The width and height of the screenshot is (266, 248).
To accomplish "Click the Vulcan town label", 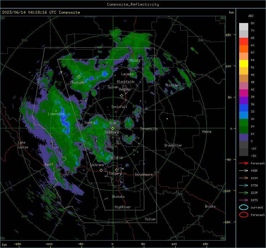I will click(150, 219).
